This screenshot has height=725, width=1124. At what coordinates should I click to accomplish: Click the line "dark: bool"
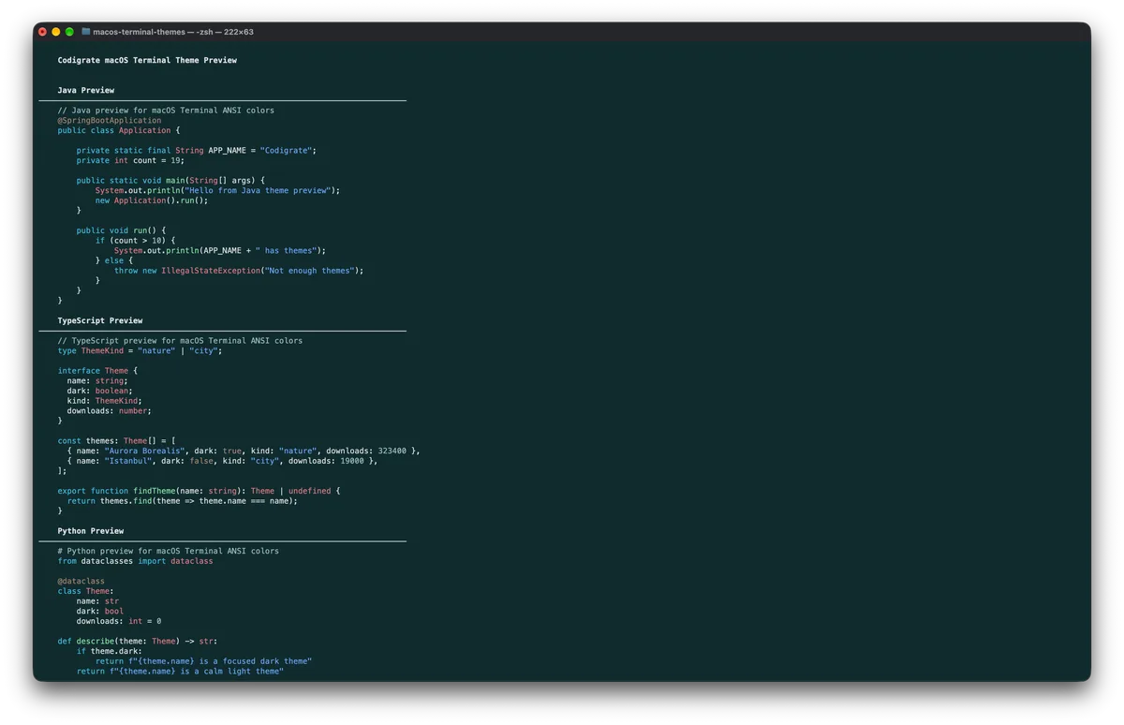[100, 611]
